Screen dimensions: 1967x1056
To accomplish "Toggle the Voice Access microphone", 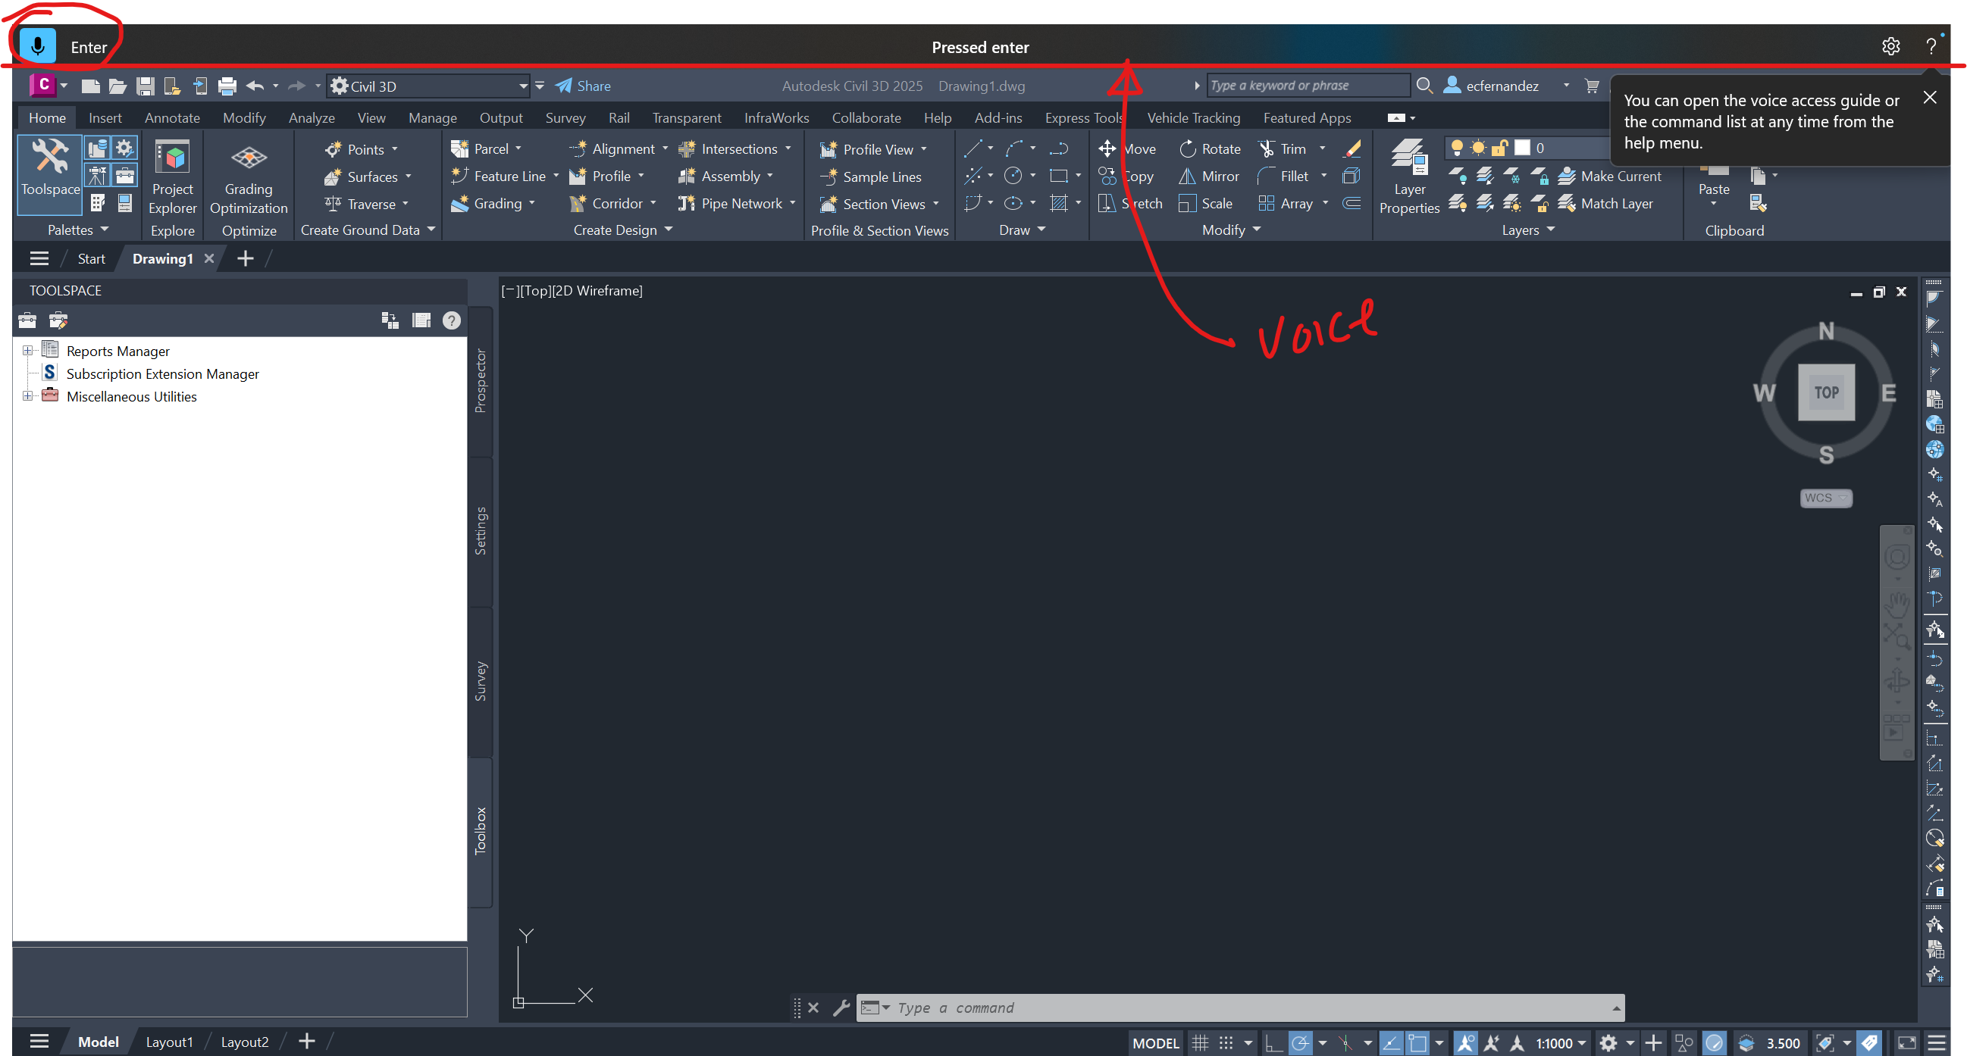I will tap(36, 45).
